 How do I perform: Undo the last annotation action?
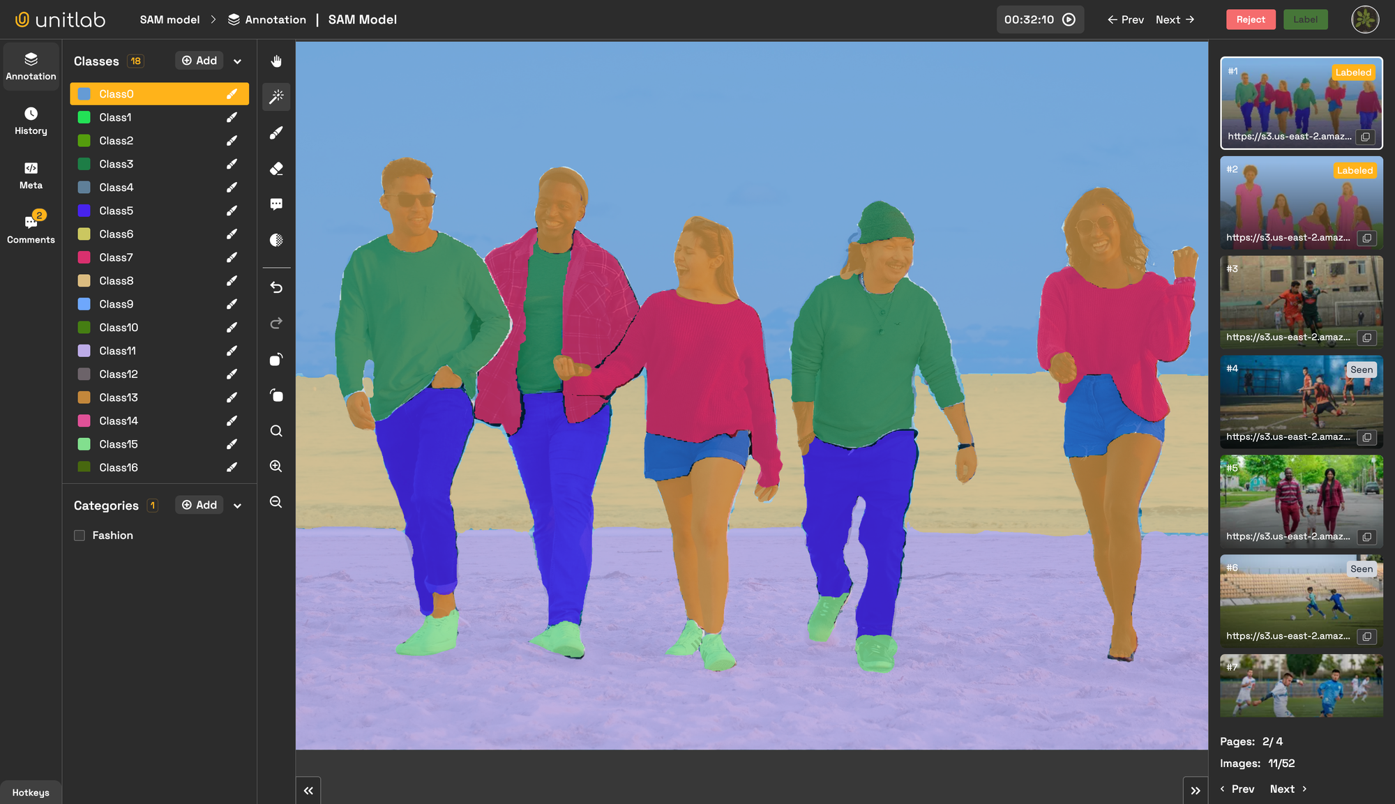(276, 287)
